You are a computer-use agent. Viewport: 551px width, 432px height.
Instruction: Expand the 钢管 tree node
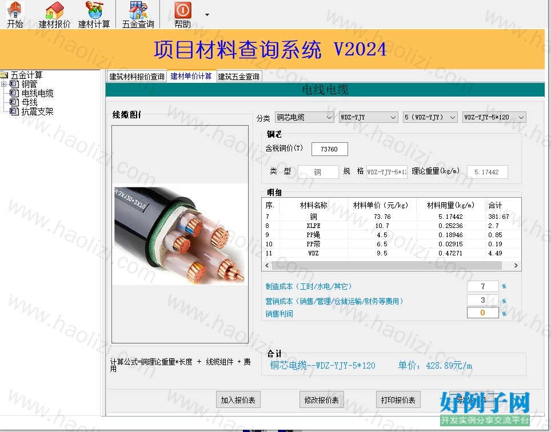(x=4, y=85)
